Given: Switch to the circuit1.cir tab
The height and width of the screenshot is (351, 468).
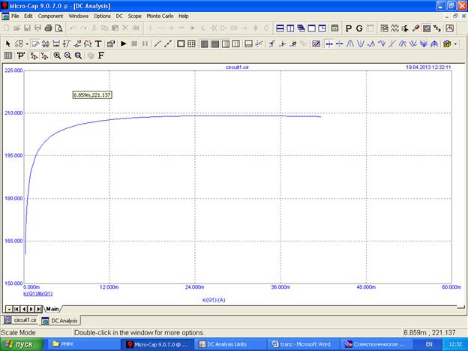Looking at the screenshot, I should point(21,320).
